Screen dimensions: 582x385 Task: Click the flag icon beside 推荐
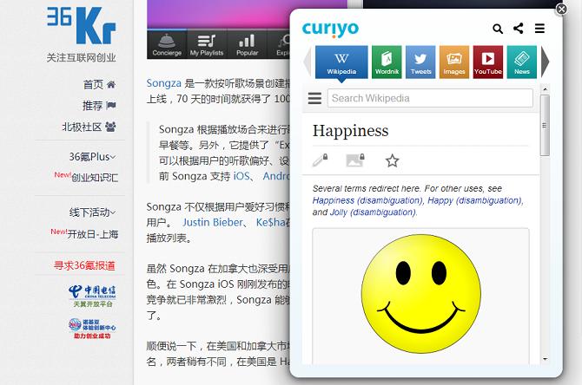point(111,106)
